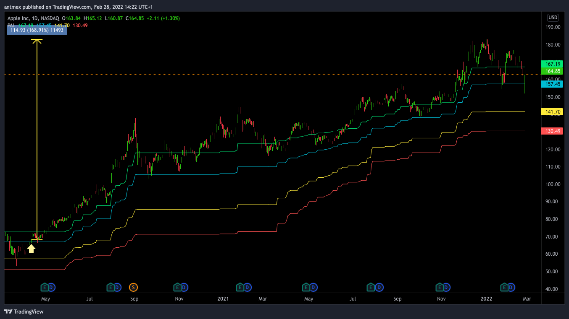This screenshot has height=319, width=569.
Task: Click the Apple Inc, 1D, NASDAQ title
Action: point(33,18)
